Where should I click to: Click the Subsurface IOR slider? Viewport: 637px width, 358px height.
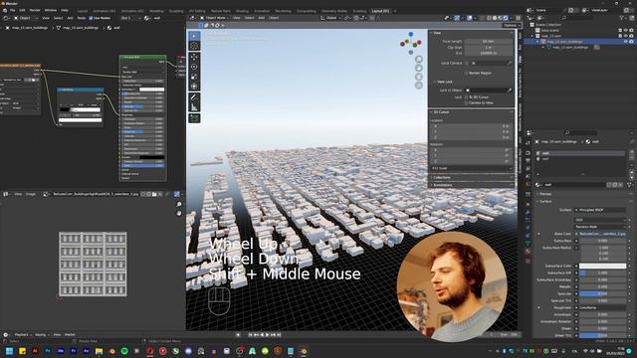(x=602, y=272)
